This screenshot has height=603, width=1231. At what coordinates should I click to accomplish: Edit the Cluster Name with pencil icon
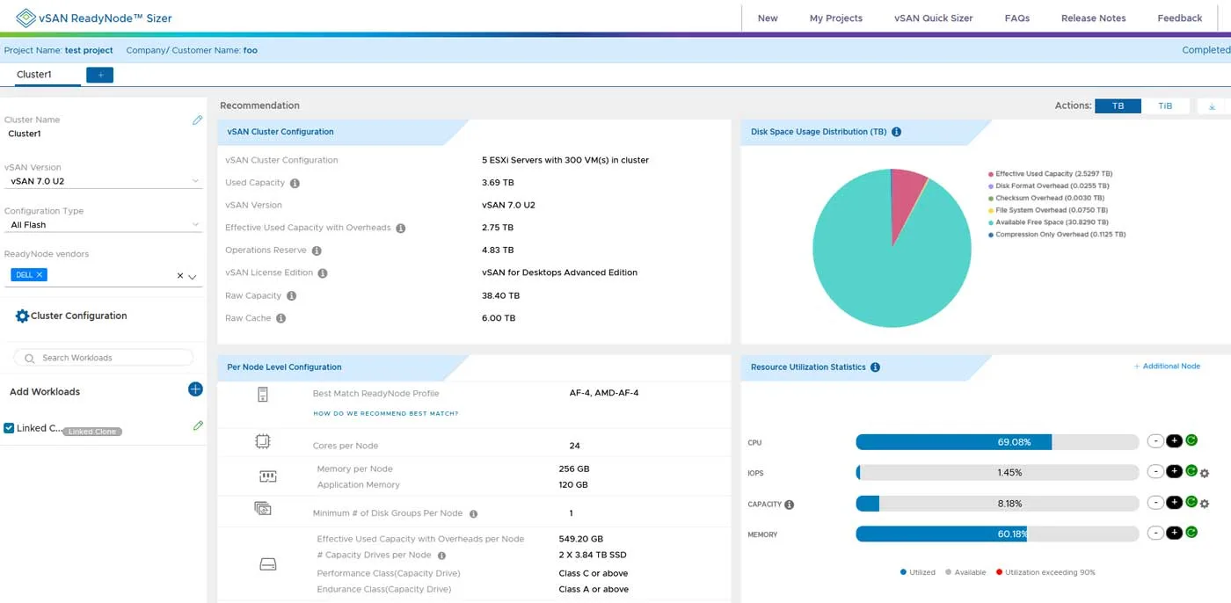(197, 120)
